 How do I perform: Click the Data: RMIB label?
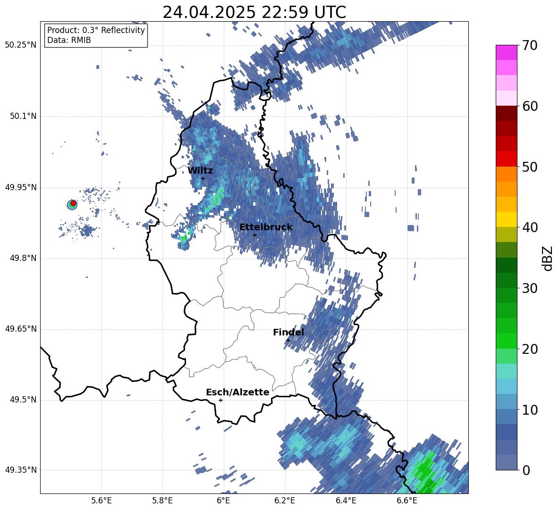69,40
